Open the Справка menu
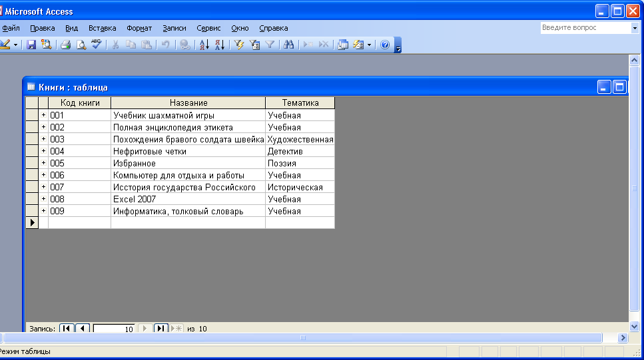Viewport: 644px width, 360px height. coord(274,28)
